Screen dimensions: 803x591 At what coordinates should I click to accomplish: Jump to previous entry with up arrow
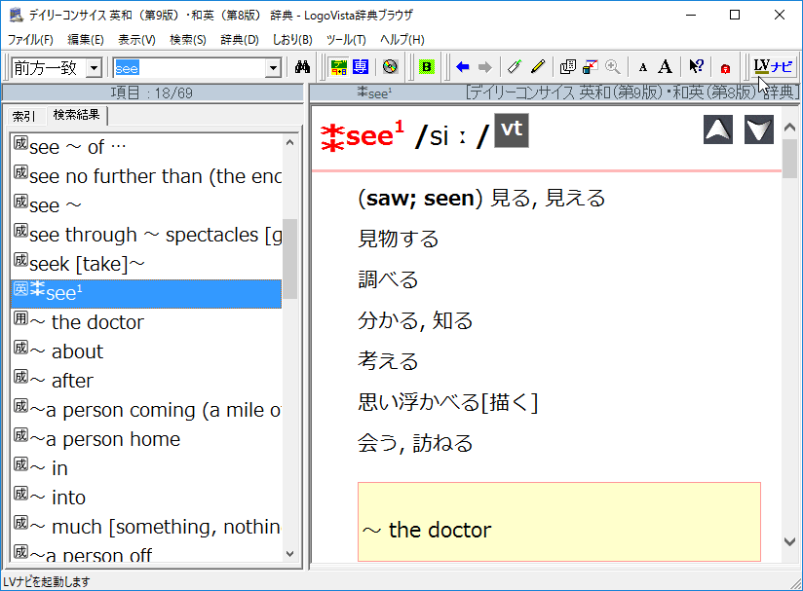pyautogui.click(x=718, y=129)
